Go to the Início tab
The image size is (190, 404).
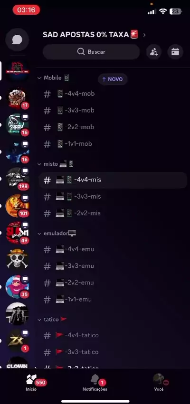[x=31, y=383]
